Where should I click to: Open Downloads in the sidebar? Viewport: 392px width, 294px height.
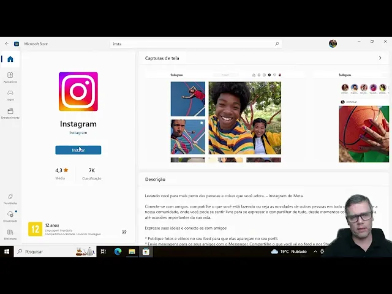click(x=10, y=217)
